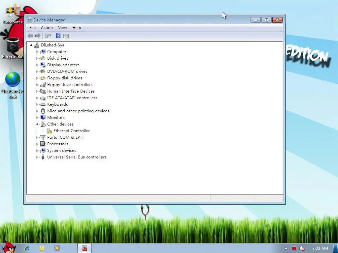Viewport: 338px width, 253px height.
Task: Select the Human Interface Devices label
Action: point(71,91)
